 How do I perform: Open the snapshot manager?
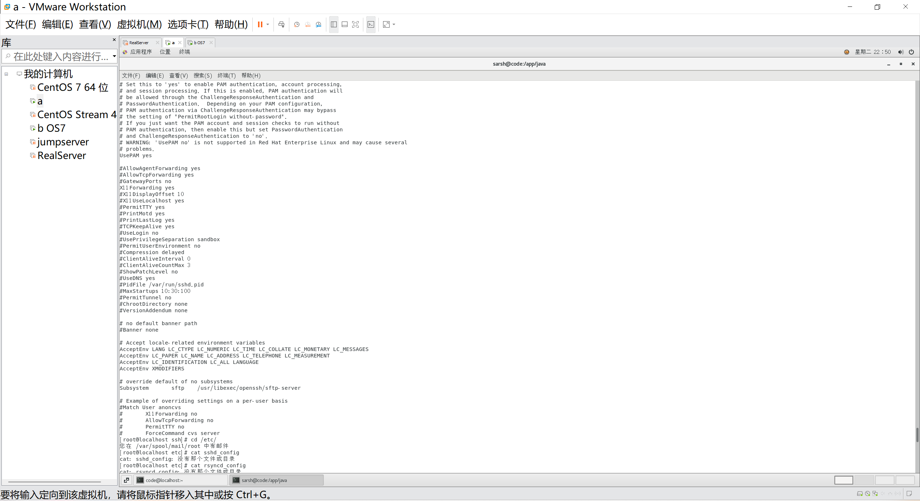319,24
